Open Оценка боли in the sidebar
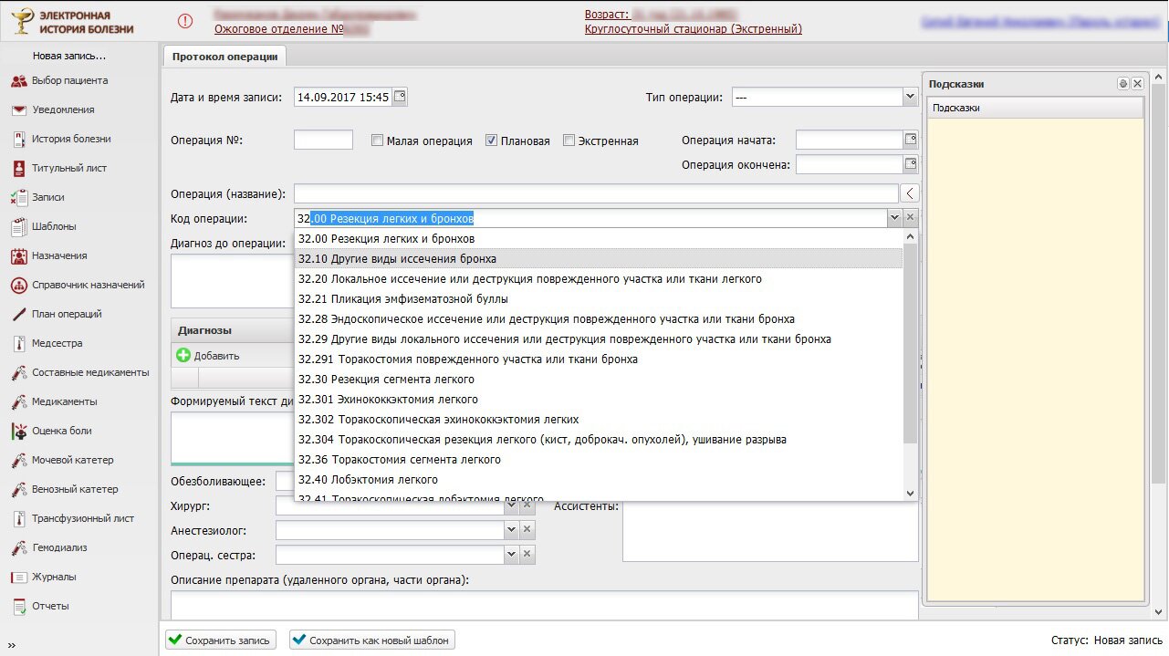 [x=61, y=431]
